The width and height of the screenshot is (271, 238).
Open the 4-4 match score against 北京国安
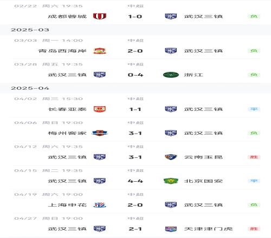(135, 181)
